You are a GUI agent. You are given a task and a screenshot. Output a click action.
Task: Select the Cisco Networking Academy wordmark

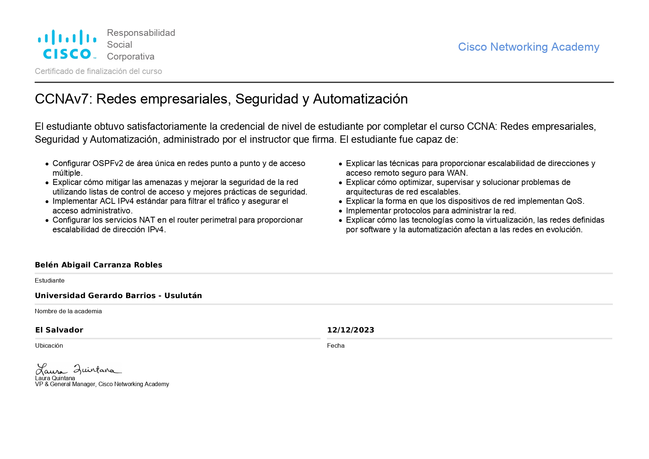click(528, 47)
